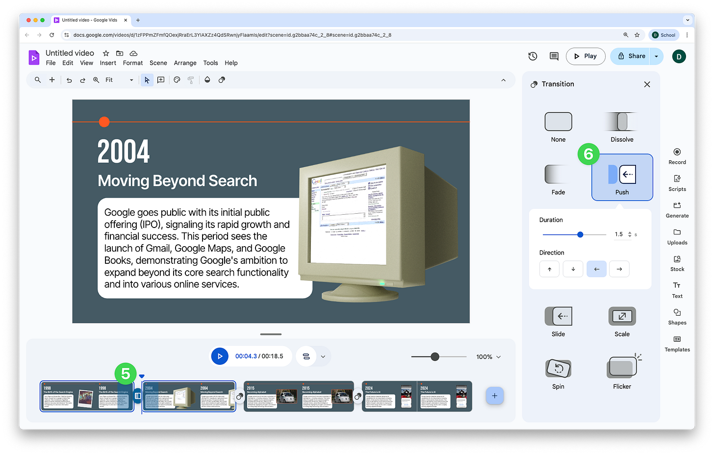The height and width of the screenshot is (455, 714).
Task: Open the Record panel
Action: pyautogui.click(x=677, y=156)
